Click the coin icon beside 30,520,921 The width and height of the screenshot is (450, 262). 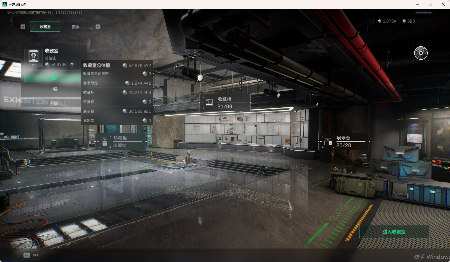point(125,111)
